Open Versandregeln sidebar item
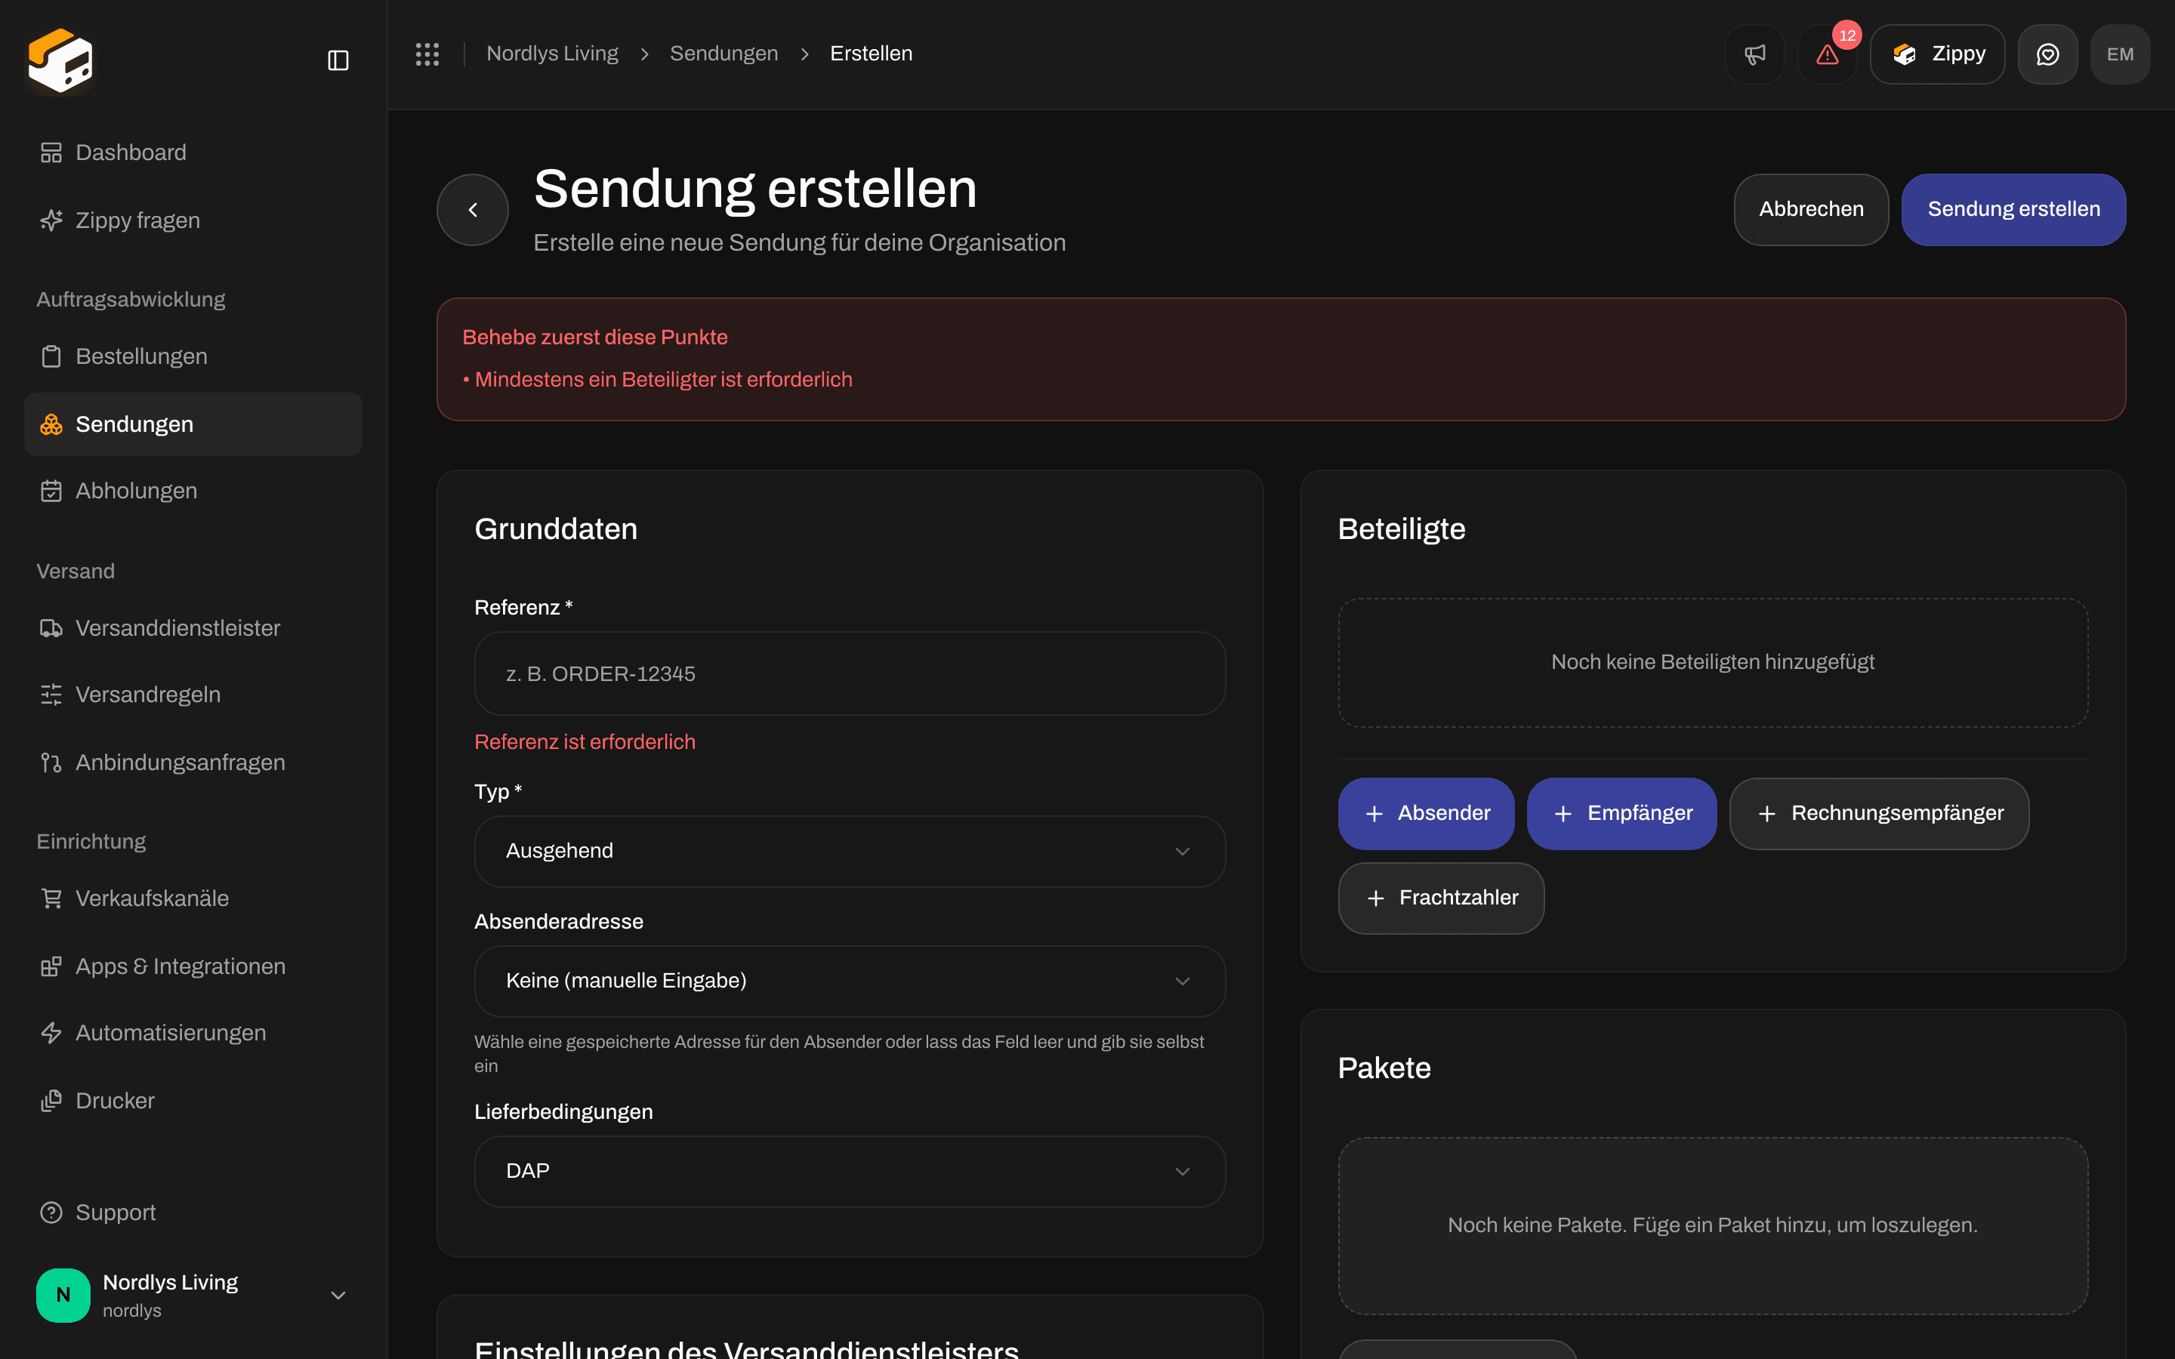 [x=193, y=694]
